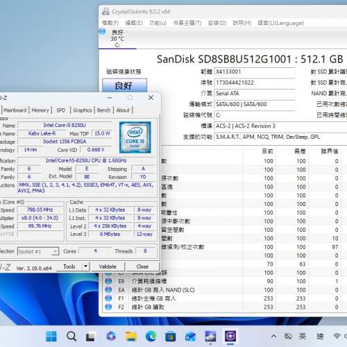
Task: Click the blue status icon of row E9
Action: click(108, 281)
